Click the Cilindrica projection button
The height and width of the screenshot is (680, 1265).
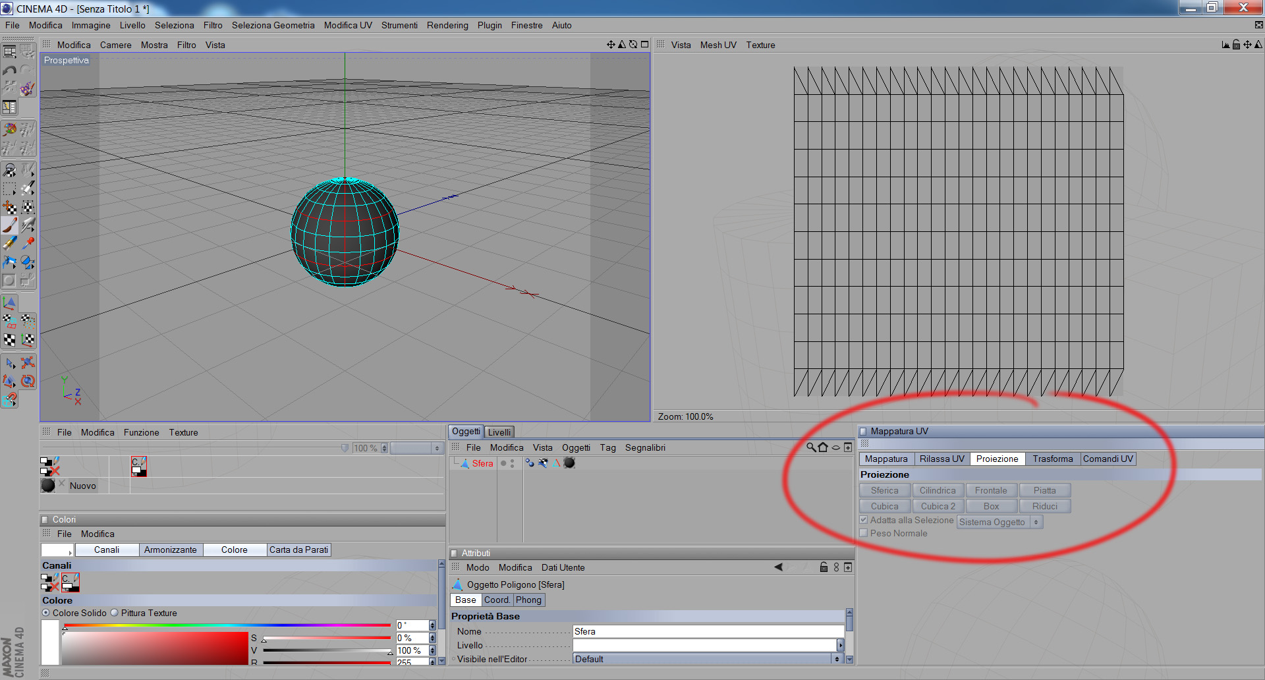[938, 490]
